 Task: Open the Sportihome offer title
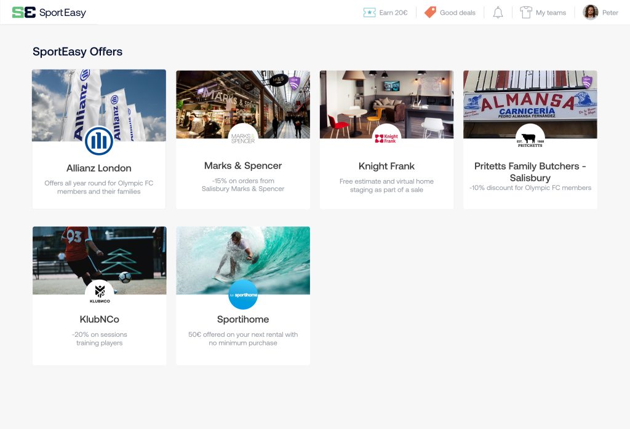pos(243,320)
